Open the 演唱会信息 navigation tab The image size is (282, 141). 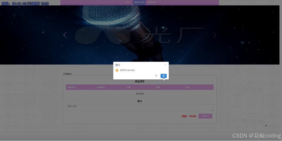click(139, 2)
